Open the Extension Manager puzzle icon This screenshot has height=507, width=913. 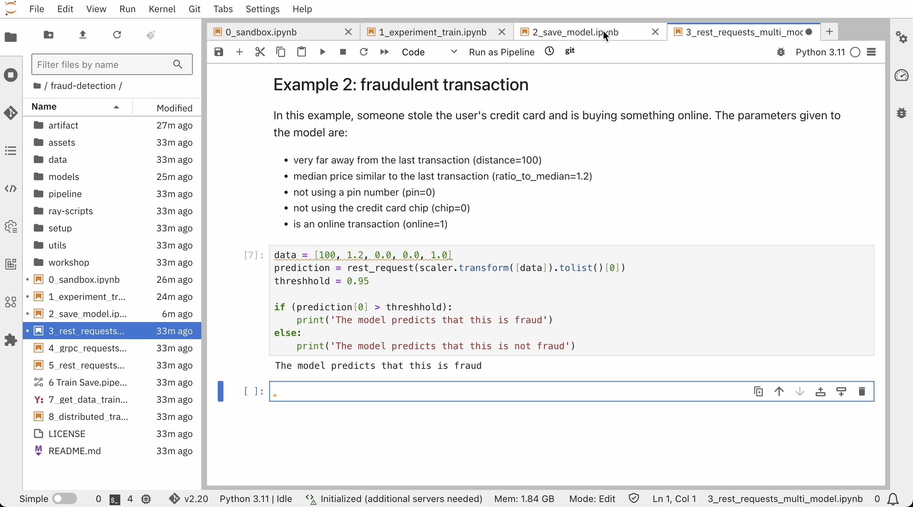point(11,340)
